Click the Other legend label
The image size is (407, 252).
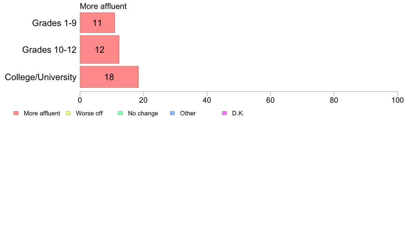(188, 113)
